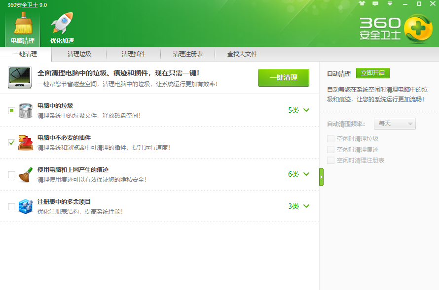Click the 电脑中的垃圾 title text
The image size is (439, 290).
tap(55, 105)
